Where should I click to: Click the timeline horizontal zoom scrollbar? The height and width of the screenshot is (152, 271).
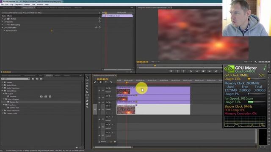113,147
